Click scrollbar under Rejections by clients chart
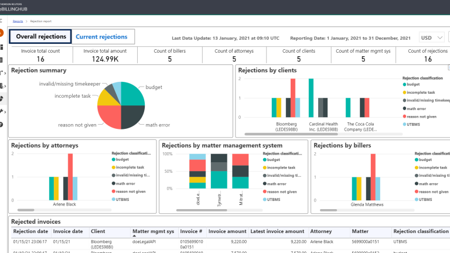The height and width of the screenshot is (253, 450). (291, 134)
